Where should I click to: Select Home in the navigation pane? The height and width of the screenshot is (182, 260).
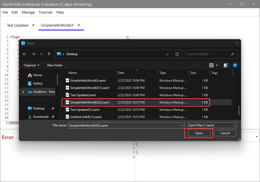(x=37, y=75)
